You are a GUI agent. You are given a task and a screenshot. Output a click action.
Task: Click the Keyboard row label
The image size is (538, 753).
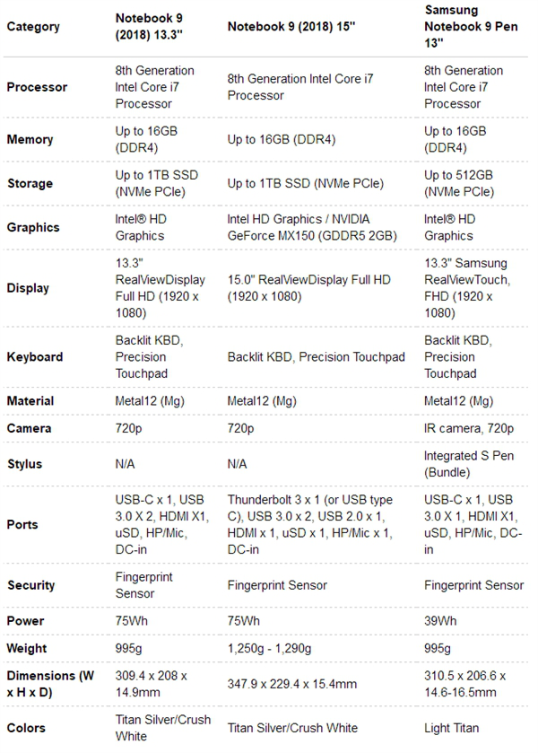(x=35, y=357)
